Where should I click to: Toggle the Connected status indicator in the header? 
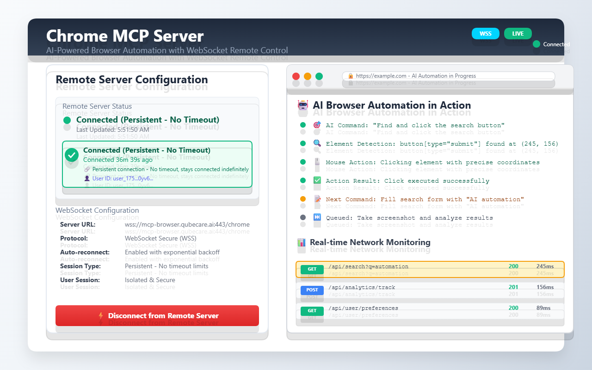[536, 44]
